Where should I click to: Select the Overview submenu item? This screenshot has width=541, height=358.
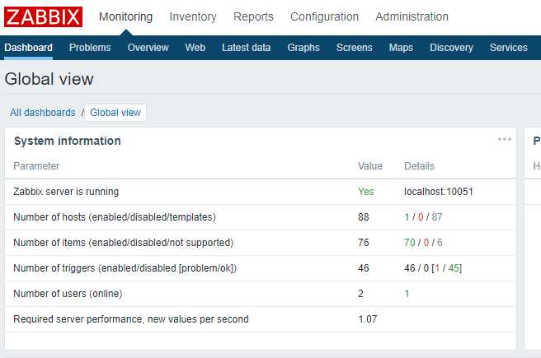148,48
